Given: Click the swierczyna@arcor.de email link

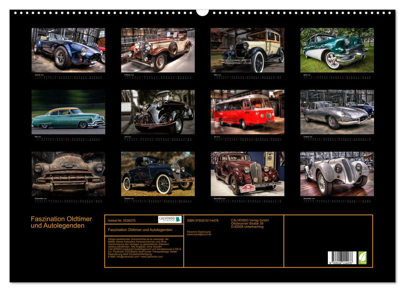Looking at the screenshot, I should click(199, 235).
